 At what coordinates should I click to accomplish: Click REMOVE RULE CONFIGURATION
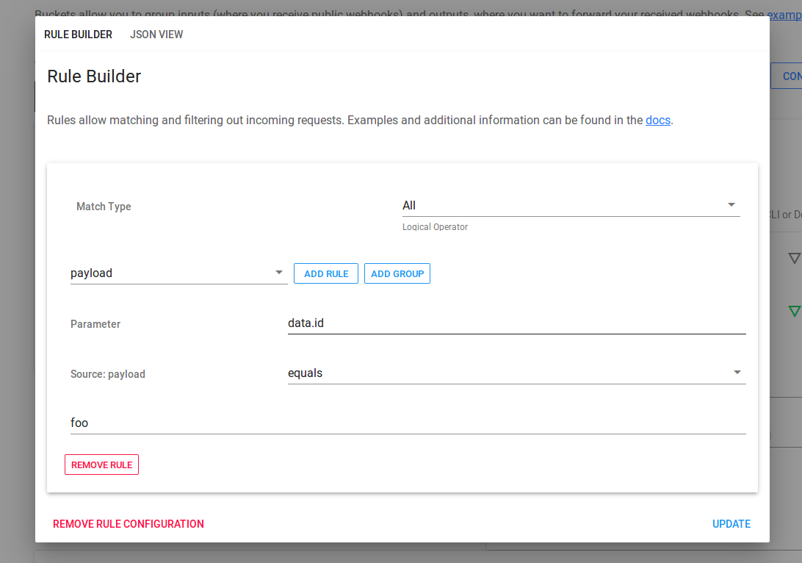[128, 523]
